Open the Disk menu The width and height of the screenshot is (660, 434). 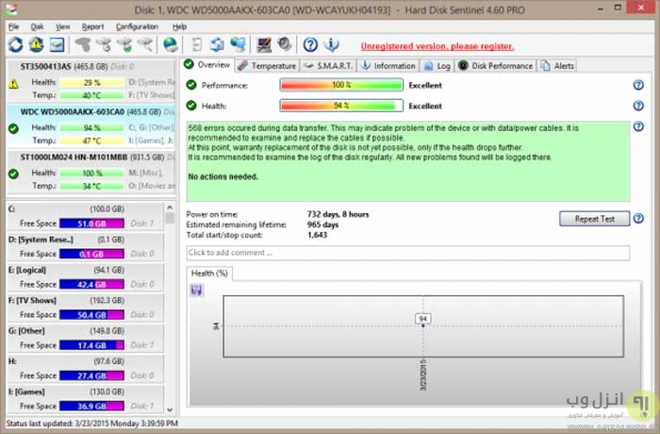37,26
